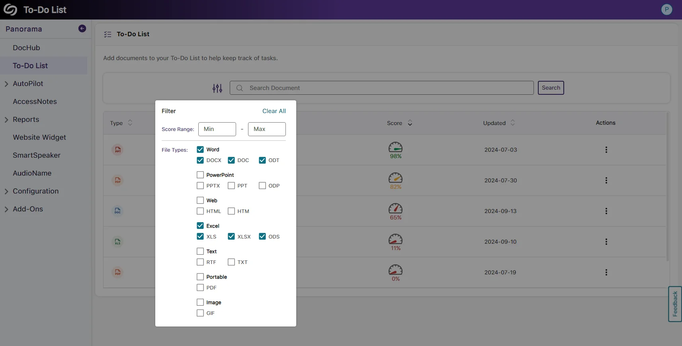Go to AccessNotes in sidebar
682x346 pixels.
tap(35, 102)
